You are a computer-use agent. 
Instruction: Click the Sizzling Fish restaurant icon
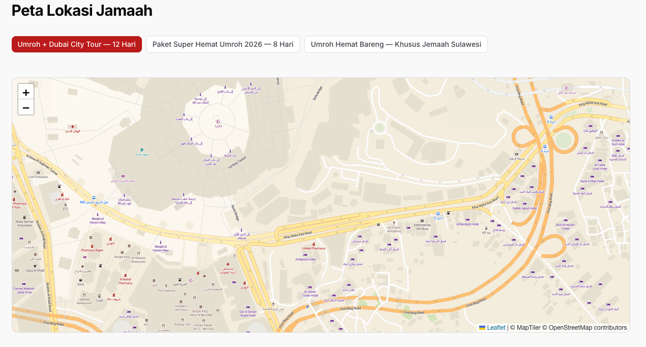tap(183, 320)
